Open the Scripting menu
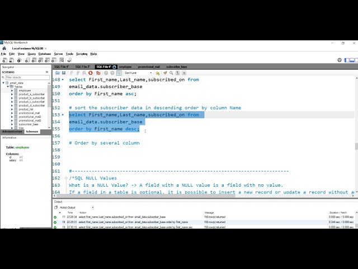Image resolution: width=358 pixels, height=269 pixels. point(82,54)
